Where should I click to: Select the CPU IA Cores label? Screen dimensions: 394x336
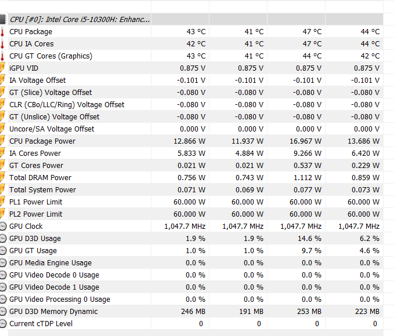tap(31, 44)
